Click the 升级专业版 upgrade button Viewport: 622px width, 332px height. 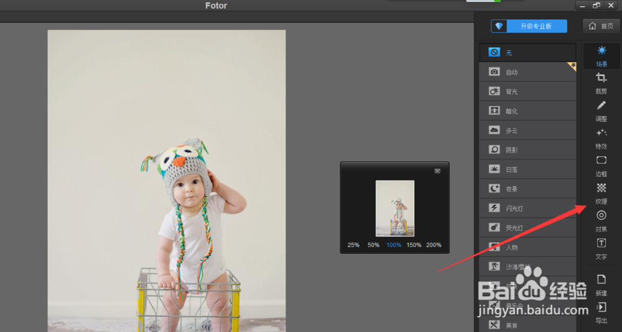click(529, 26)
